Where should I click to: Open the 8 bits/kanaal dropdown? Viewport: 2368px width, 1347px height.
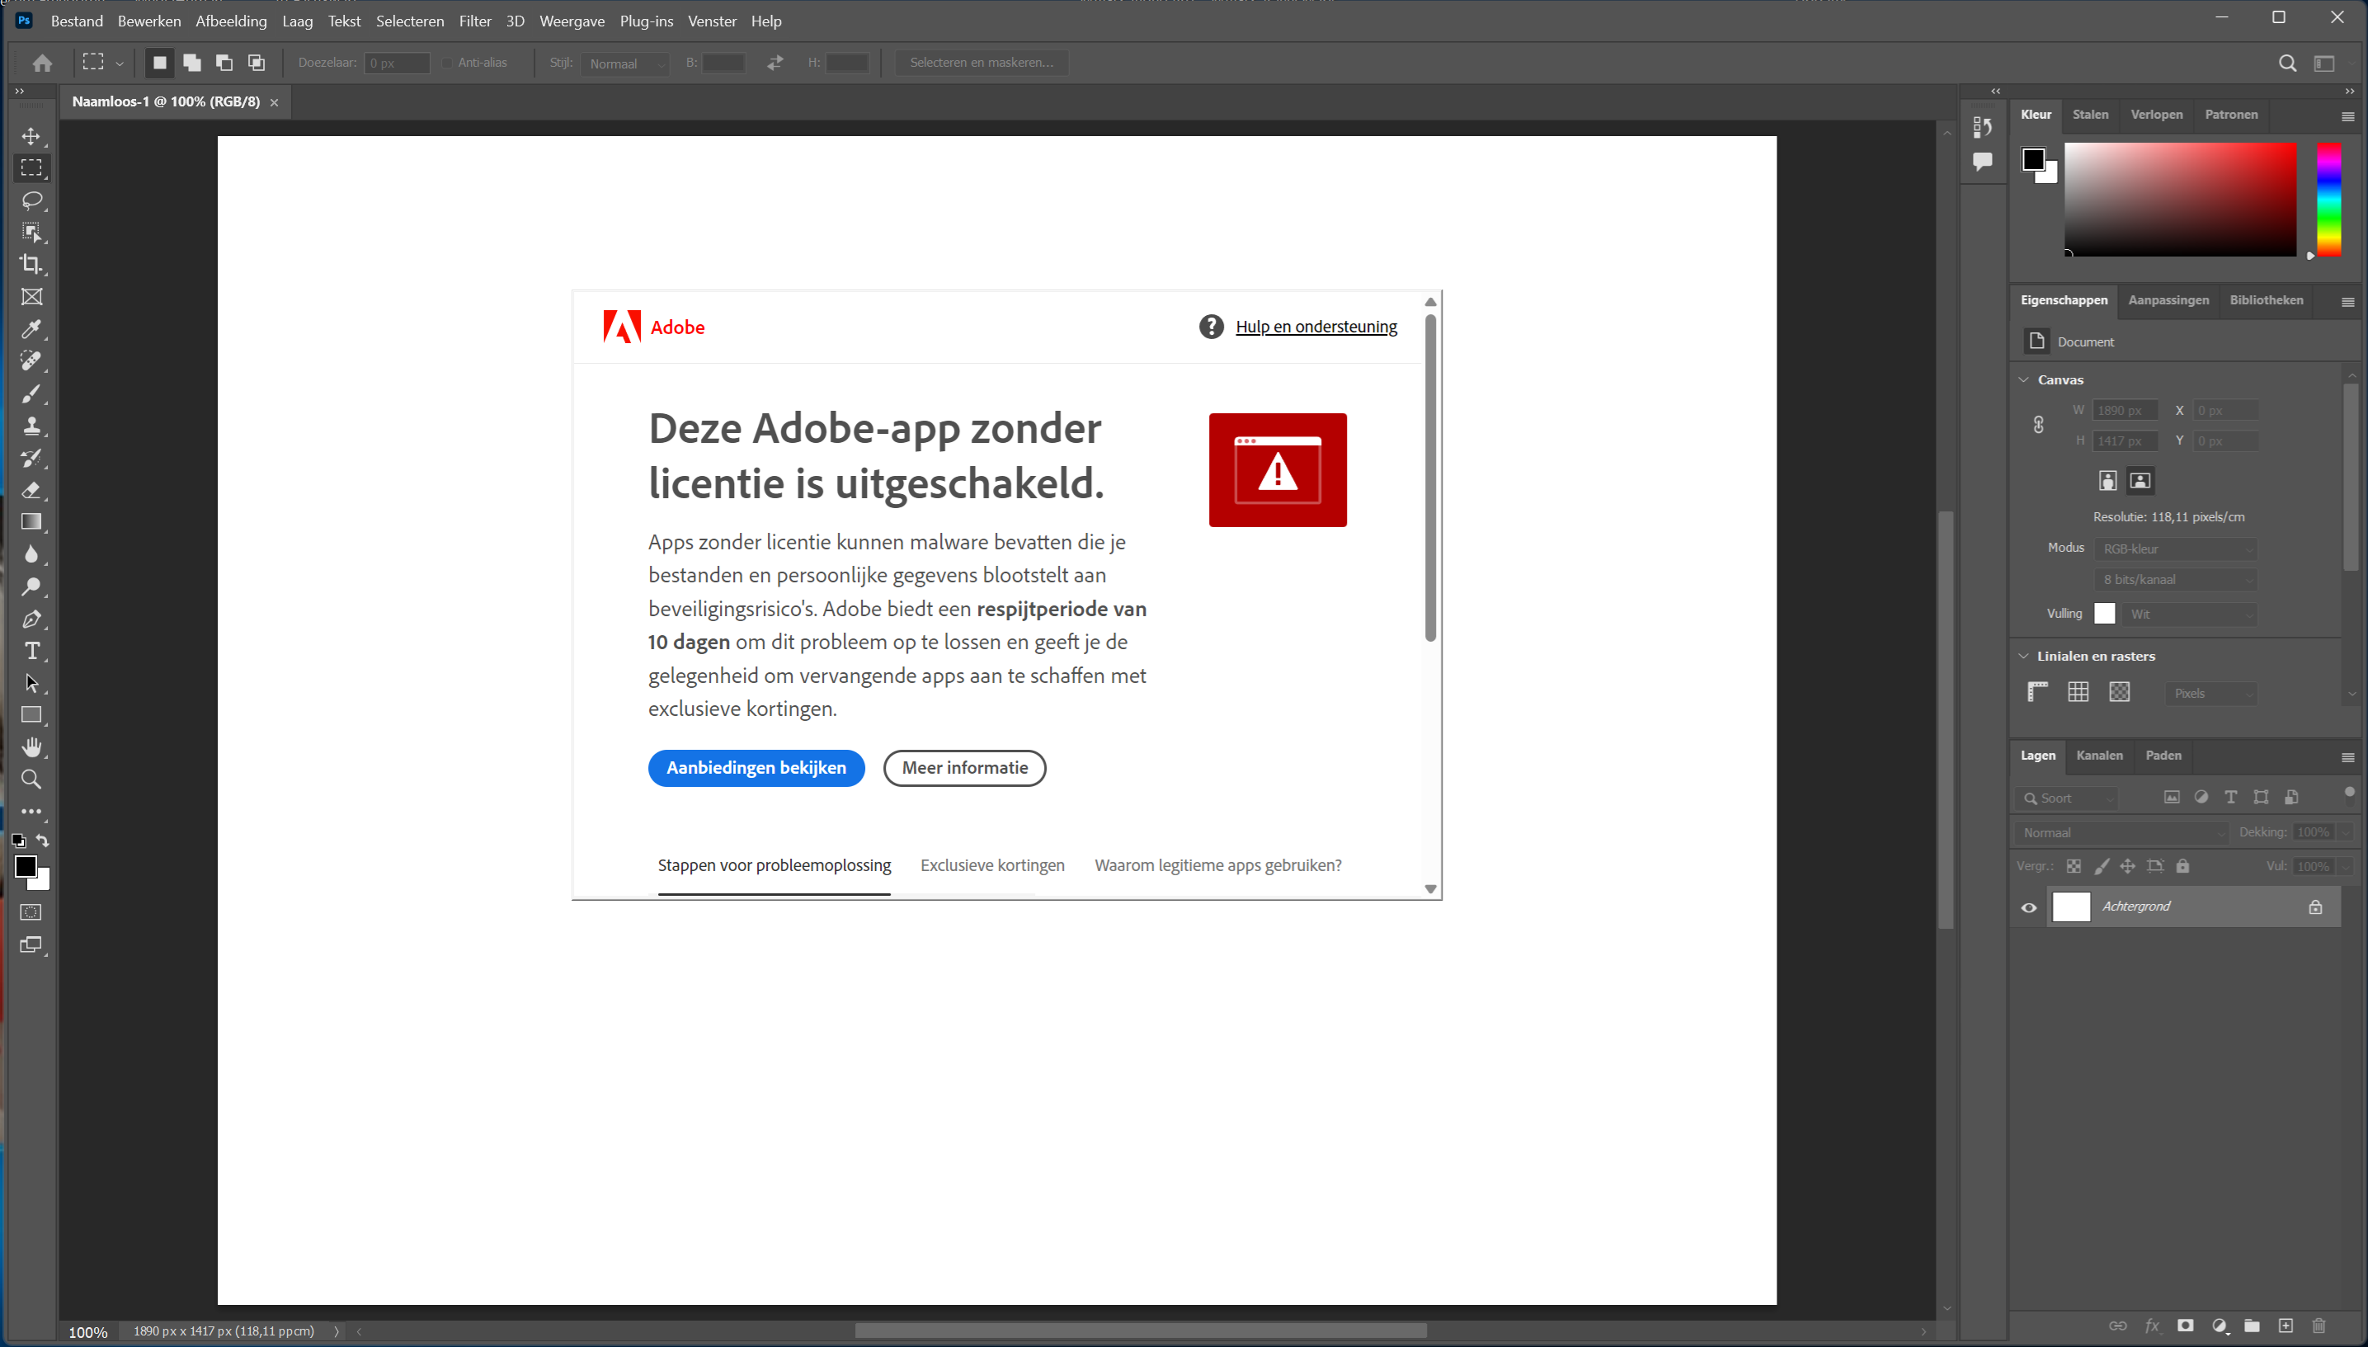tap(2177, 579)
